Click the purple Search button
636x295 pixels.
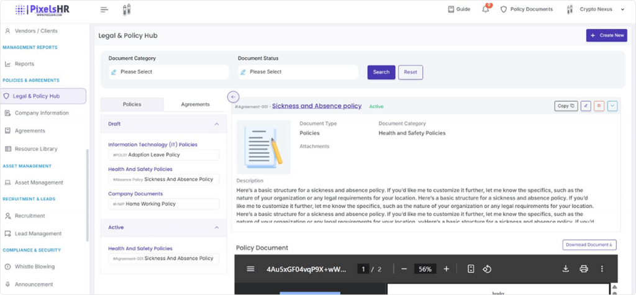[x=381, y=72]
